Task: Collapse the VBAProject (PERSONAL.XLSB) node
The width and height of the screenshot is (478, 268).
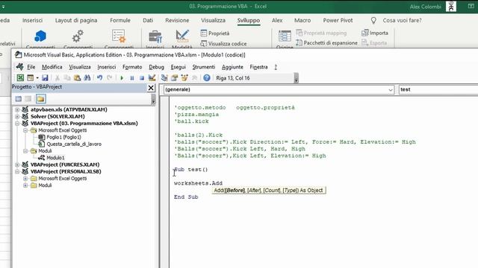Action: [x=17, y=171]
